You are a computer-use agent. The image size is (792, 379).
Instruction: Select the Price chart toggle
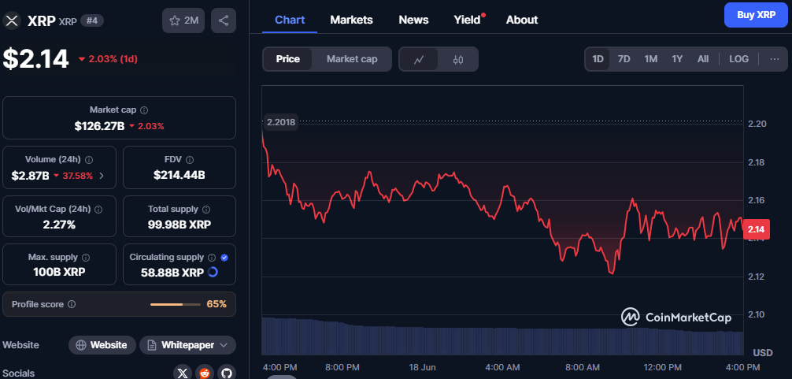click(x=288, y=59)
